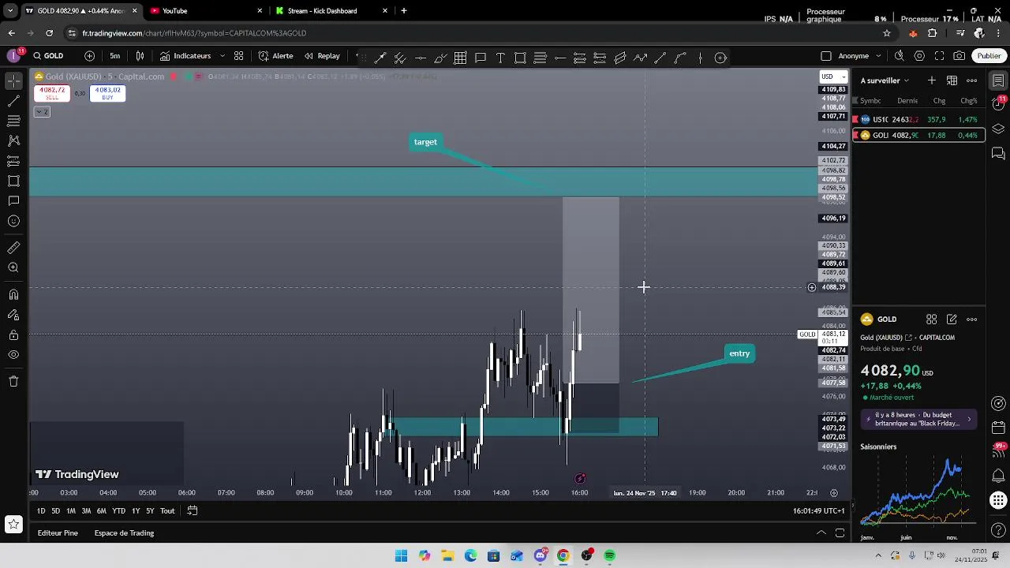Select the YTD date range
1010x568 pixels.
tap(118, 511)
